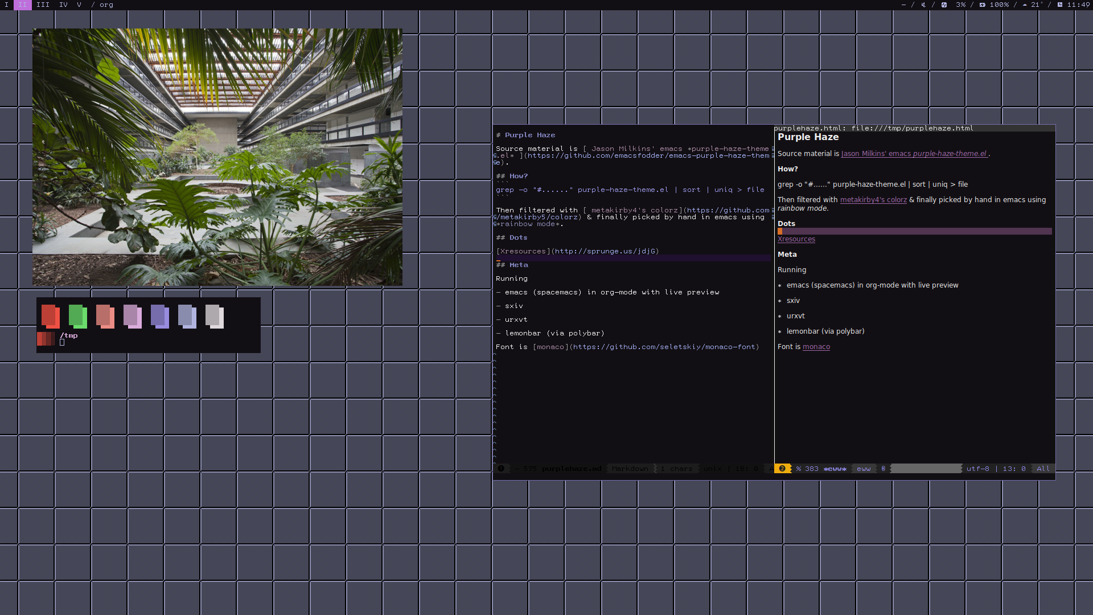The width and height of the screenshot is (1093, 615).
Task: Switch to workspace I
Action: pyautogui.click(x=7, y=5)
